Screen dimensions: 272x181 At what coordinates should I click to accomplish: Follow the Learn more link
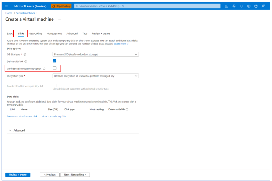pos(120,44)
